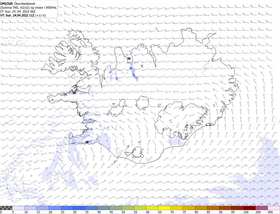Pick the 30–35 royal blue legend swatch

coord(79,208)
